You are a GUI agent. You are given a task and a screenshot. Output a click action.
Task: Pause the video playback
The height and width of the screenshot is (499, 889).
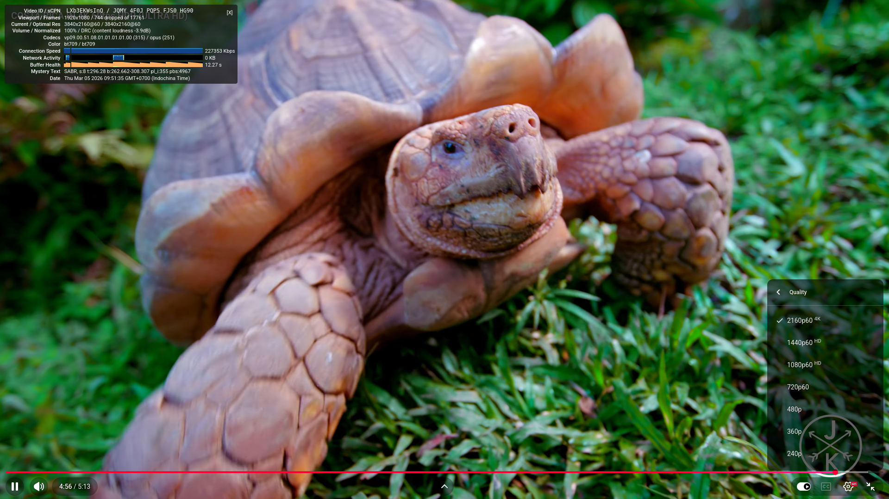click(15, 487)
